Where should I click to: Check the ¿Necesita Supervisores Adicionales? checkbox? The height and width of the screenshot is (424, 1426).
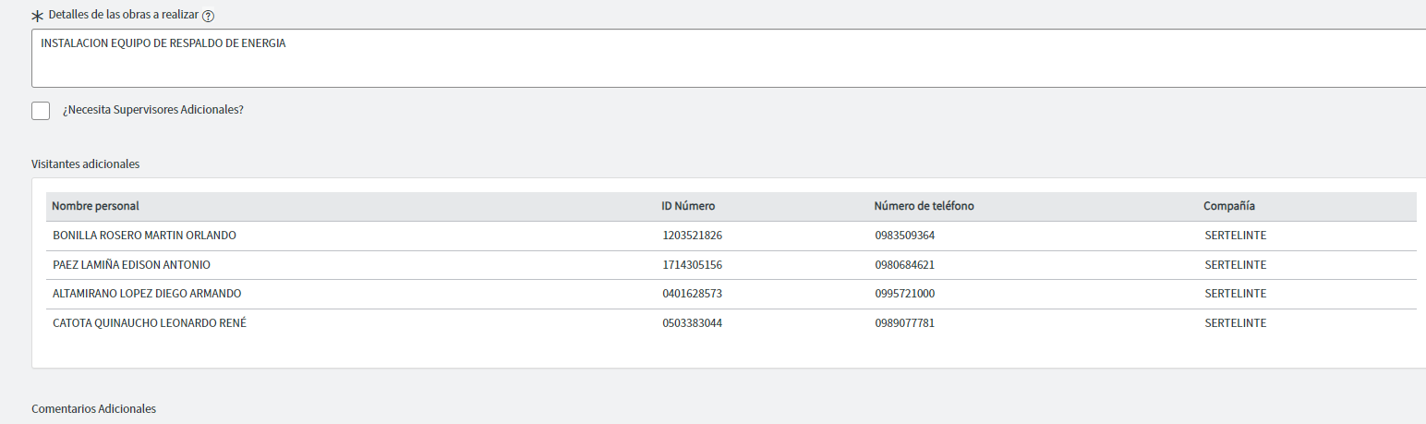point(41,111)
